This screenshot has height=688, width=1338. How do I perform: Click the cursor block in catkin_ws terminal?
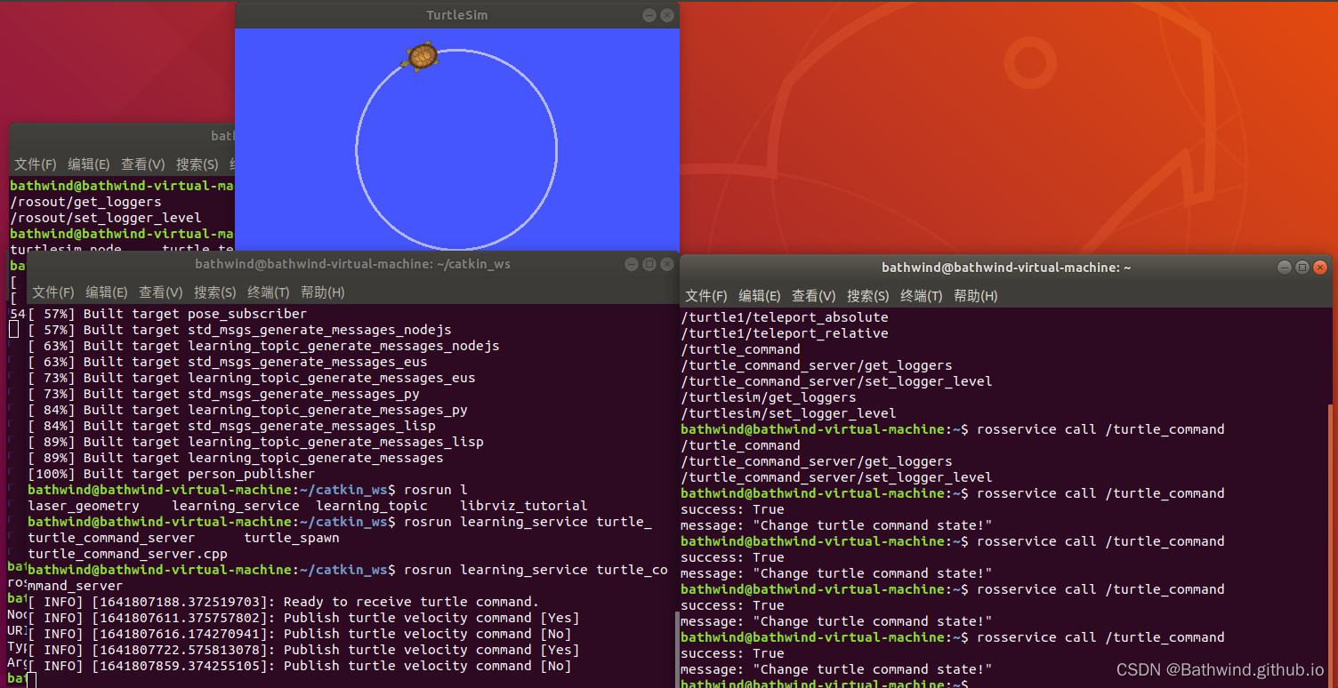click(31, 681)
